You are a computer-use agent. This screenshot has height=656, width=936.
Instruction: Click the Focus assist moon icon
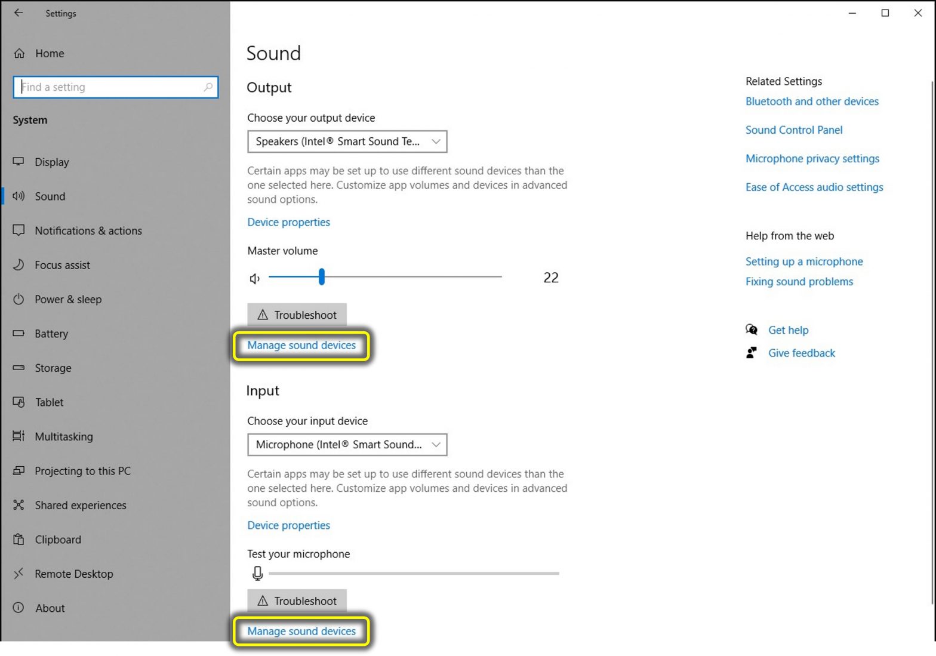[x=19, y=265]
